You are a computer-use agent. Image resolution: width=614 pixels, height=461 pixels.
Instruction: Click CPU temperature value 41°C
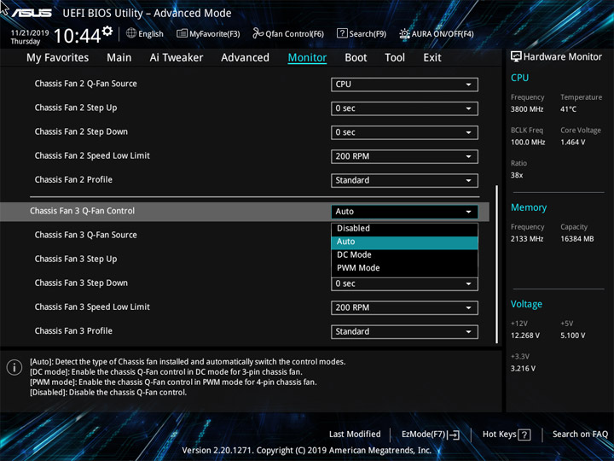[x=568, y=109]
